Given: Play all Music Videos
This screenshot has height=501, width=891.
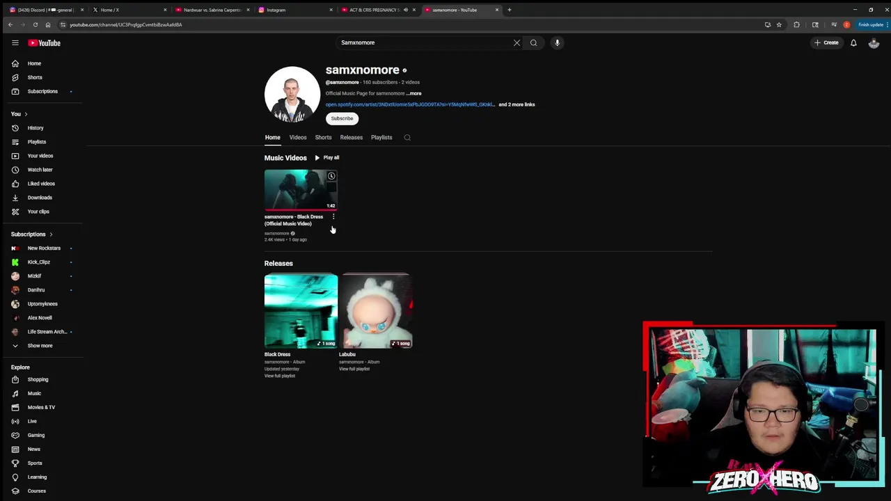Looking at the screenshot, I should click(327, 158).
